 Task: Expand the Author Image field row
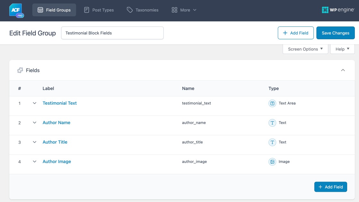[35, 161]
